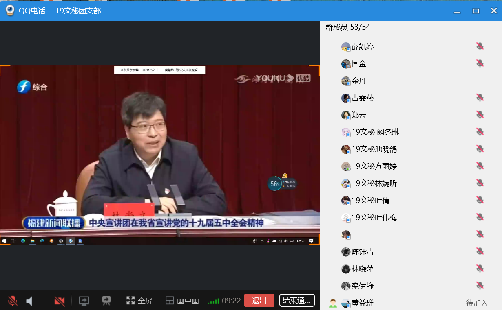The height and width of the screenshot is (310, 502).
Task: Click the QQ电话 webcam icon in title bar
Action: tap(10, 11)
